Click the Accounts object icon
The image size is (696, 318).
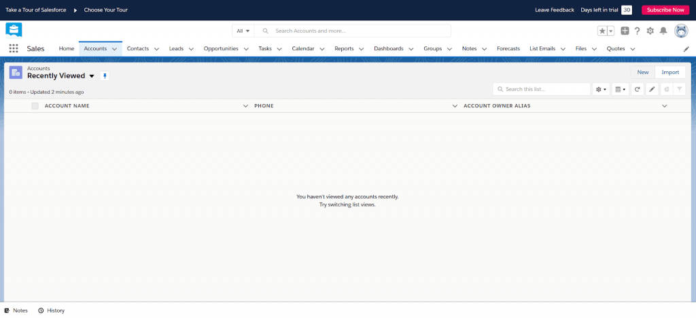(x=16, y=73)
